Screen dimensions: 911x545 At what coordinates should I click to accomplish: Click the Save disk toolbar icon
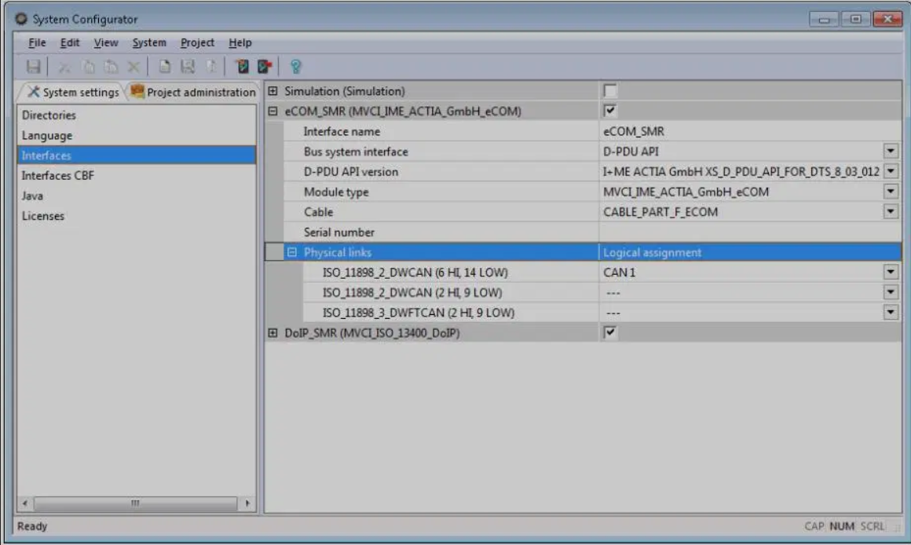click(33, 67)
